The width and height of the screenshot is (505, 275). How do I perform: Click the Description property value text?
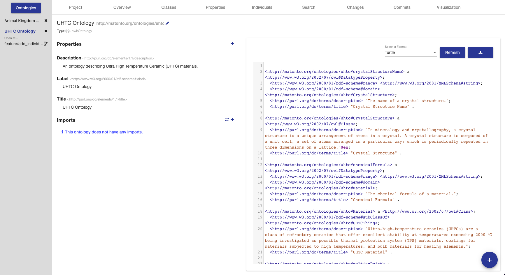click(x=130, y=66)
